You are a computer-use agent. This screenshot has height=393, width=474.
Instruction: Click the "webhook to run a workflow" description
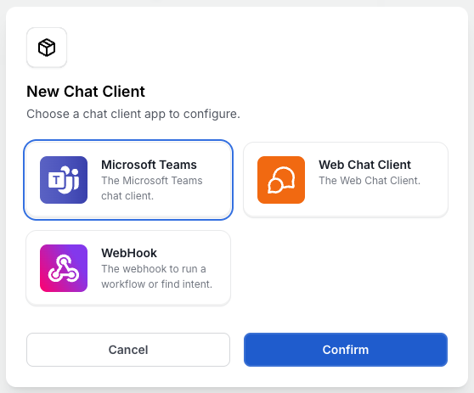pyautogui.click(x=156, y=277)
